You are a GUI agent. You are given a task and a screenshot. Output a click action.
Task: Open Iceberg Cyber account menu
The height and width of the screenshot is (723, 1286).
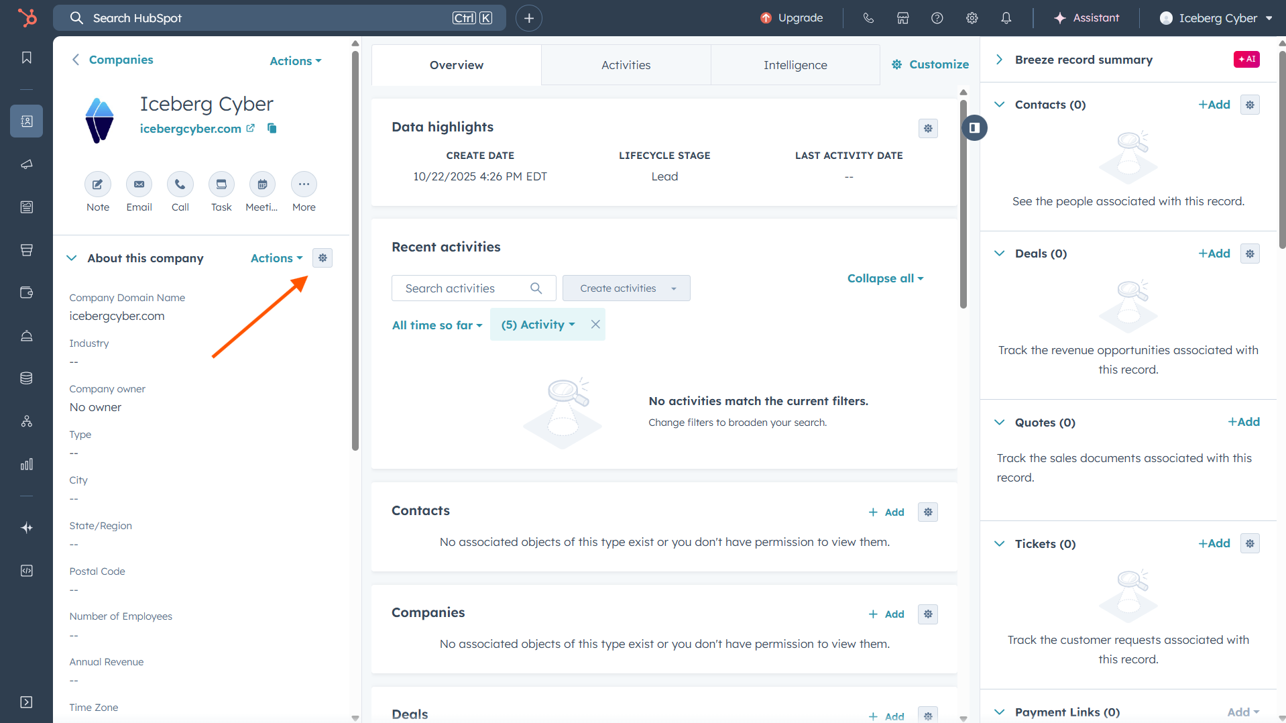tap(1216, 18)
